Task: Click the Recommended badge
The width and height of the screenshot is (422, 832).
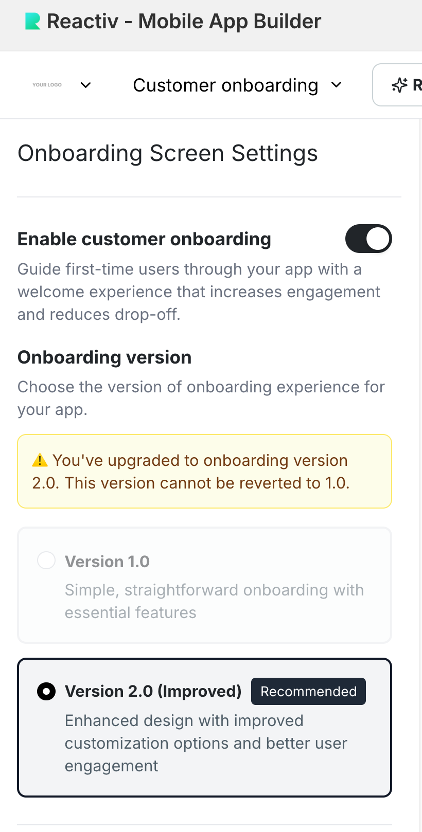Action: tap(308, 692)
